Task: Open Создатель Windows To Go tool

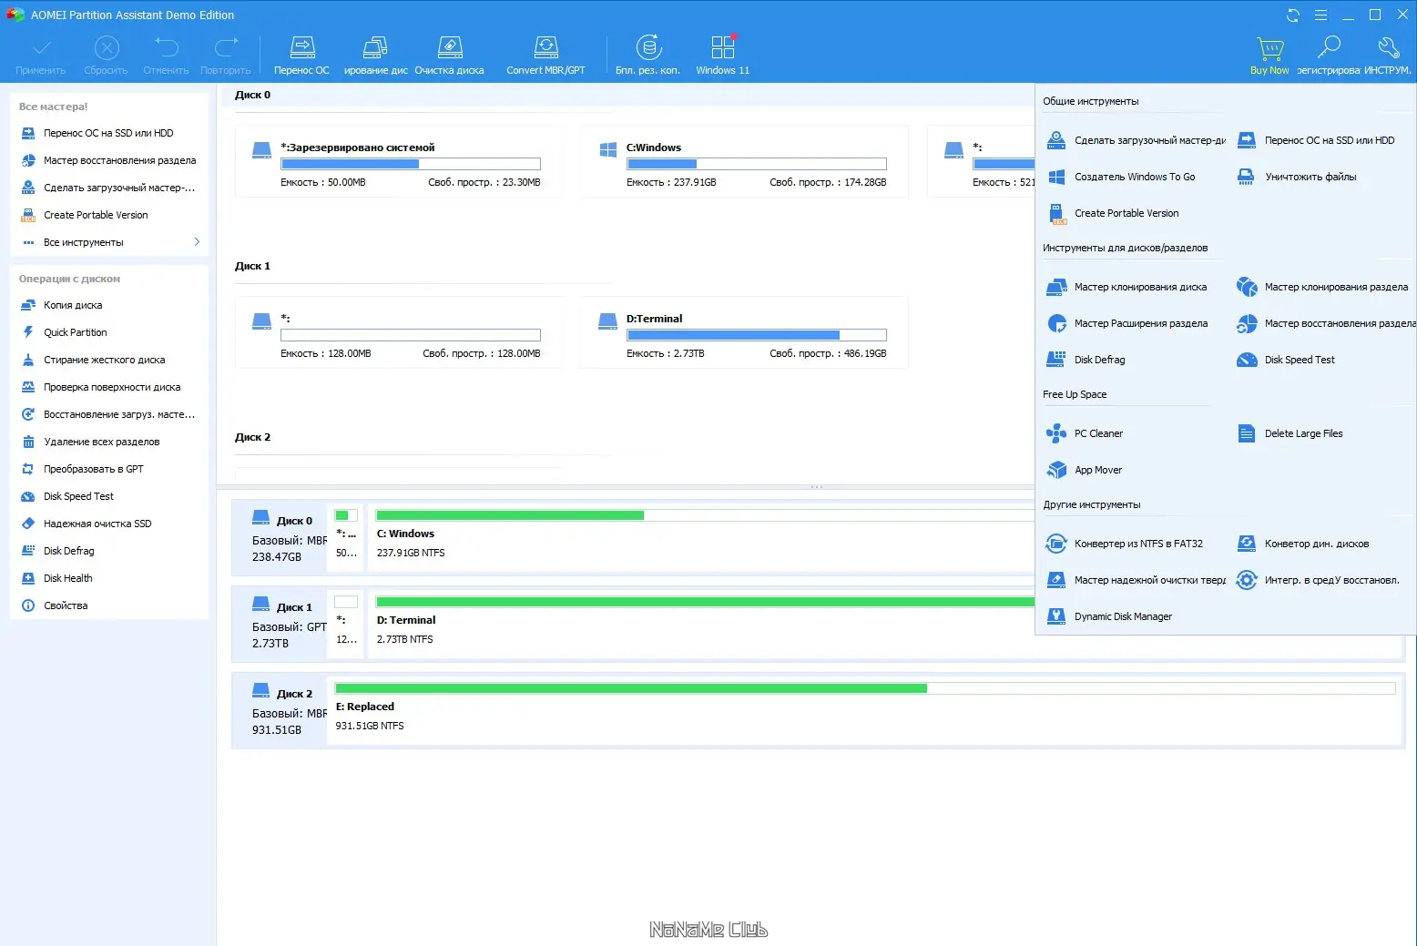Action: pos(1121,177)
